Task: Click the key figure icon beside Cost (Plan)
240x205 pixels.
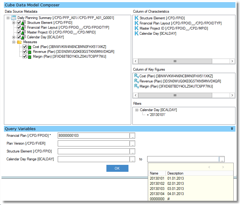Action: point(137,76)
